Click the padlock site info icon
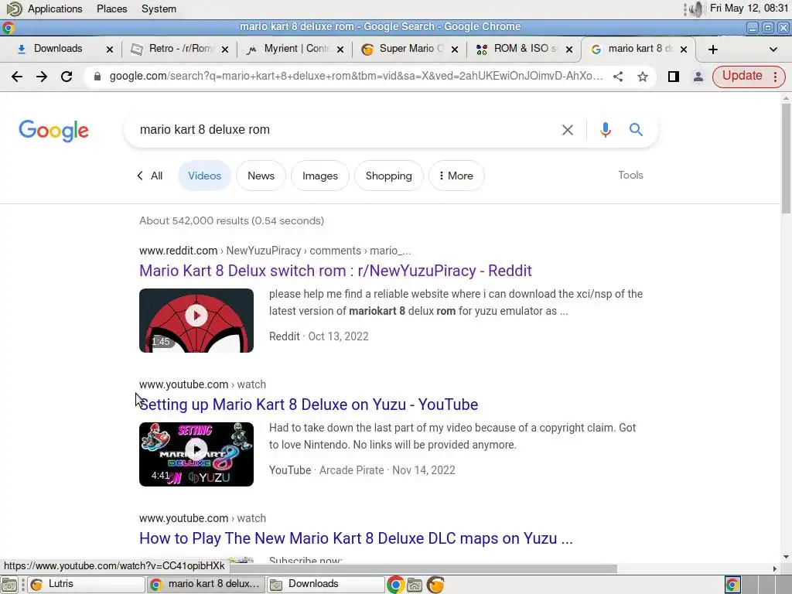792x594 pixels. (x=97, y=77)
